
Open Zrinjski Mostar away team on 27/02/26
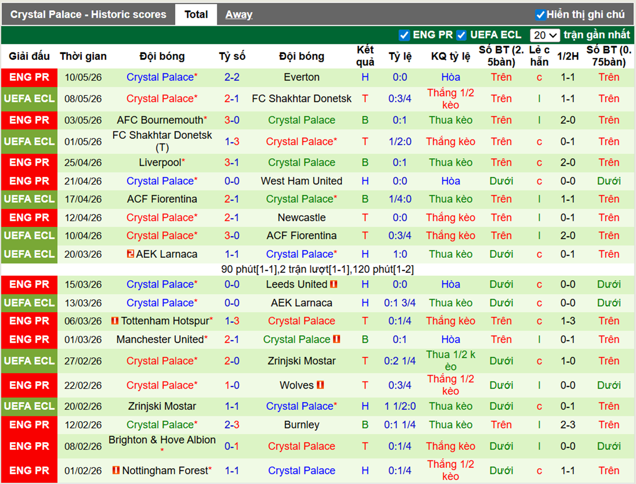(302, 361)
